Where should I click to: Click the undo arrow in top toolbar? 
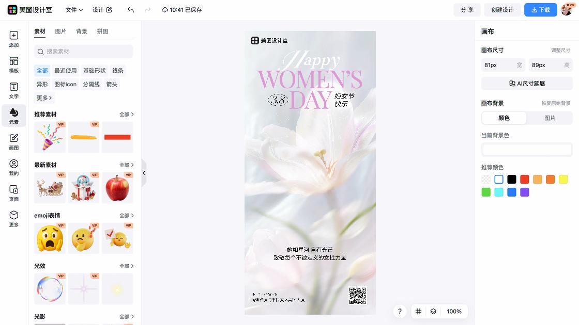click(x=131, y=10)
